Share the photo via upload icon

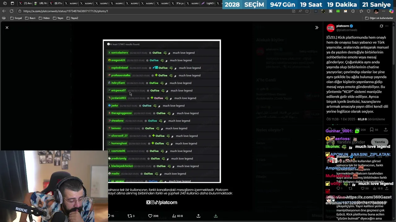(x=198, y=216)
